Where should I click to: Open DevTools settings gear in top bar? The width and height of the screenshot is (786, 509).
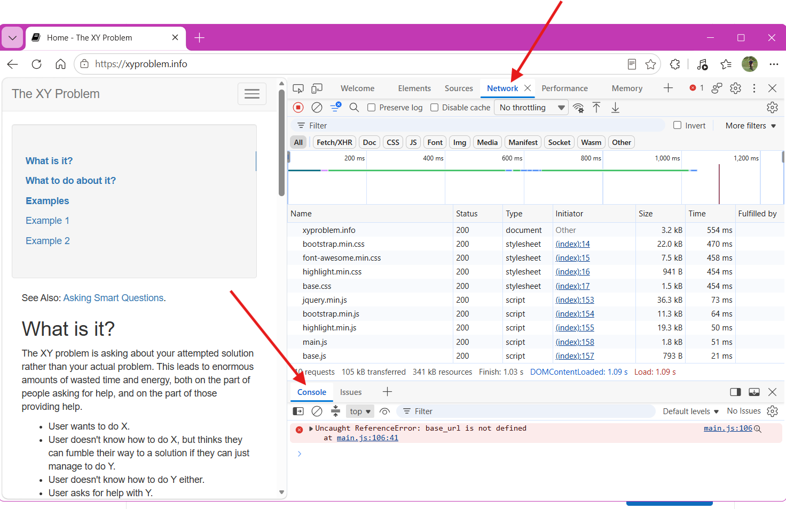736,88
